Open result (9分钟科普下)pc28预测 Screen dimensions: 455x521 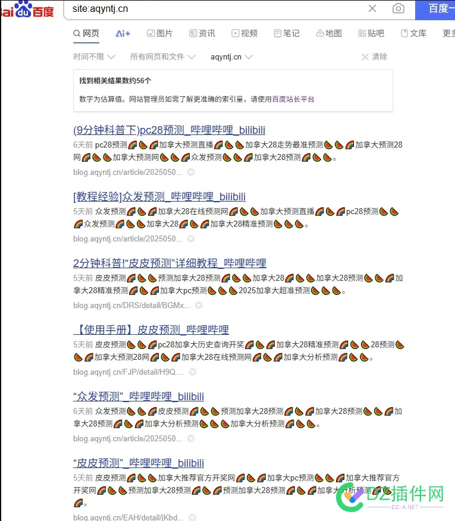[169, 130]
